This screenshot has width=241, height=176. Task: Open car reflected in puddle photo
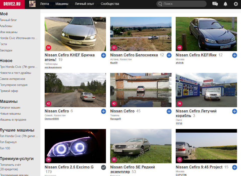click(141, 90)
